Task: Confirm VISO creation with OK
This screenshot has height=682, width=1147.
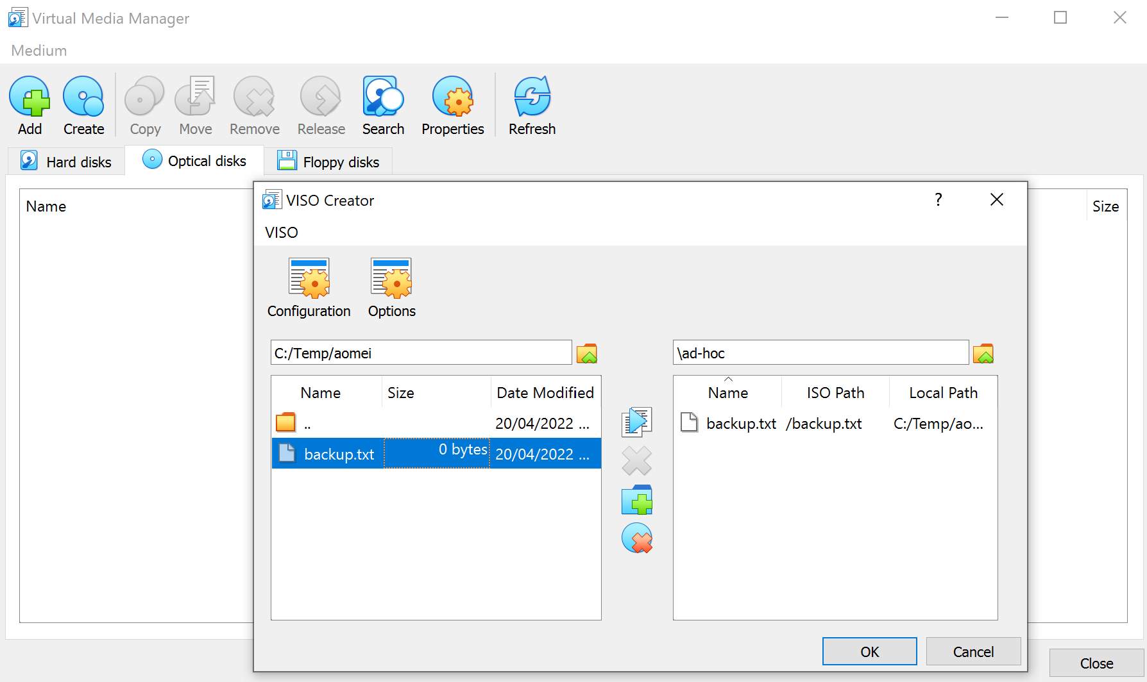Action: pyautogui.click(x=869, y=652)
